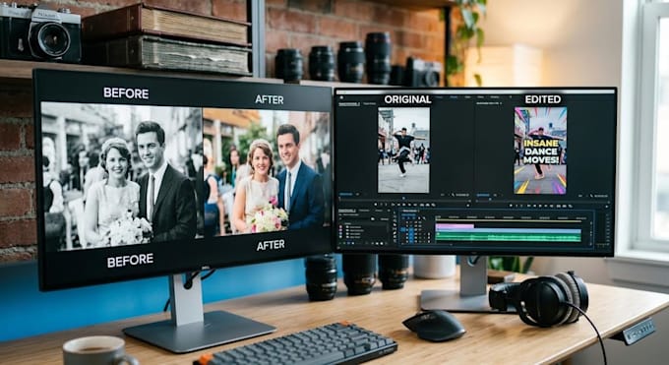Select the green audio waveform clip
The image size is (669, 365).
(x=509, y=237)
